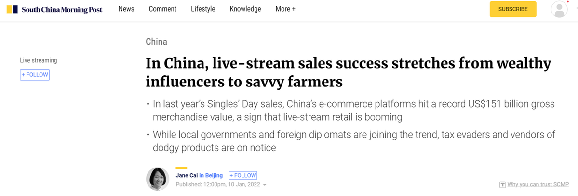
Task: Open the News menu
Action: (126, 9)
